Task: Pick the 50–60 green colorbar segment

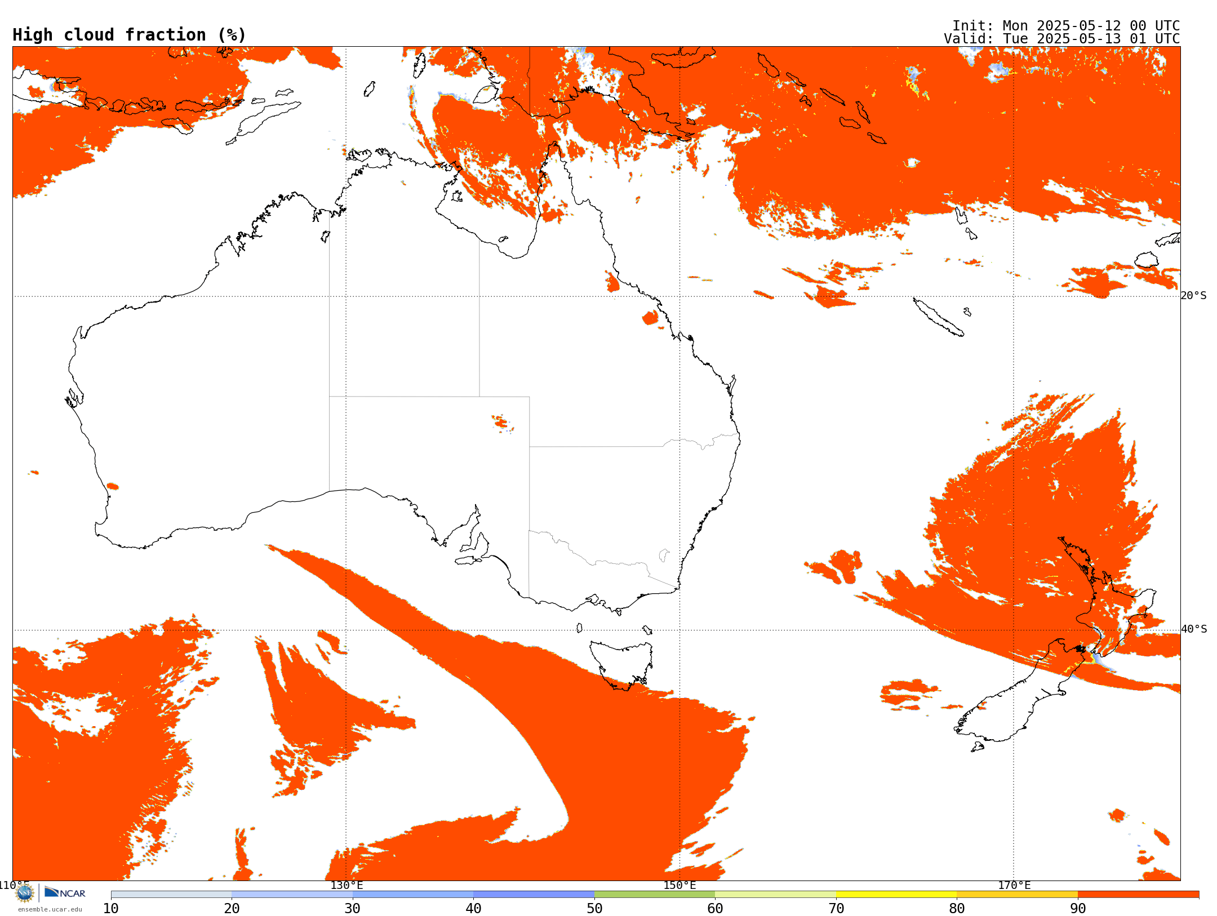Action: 655,894
